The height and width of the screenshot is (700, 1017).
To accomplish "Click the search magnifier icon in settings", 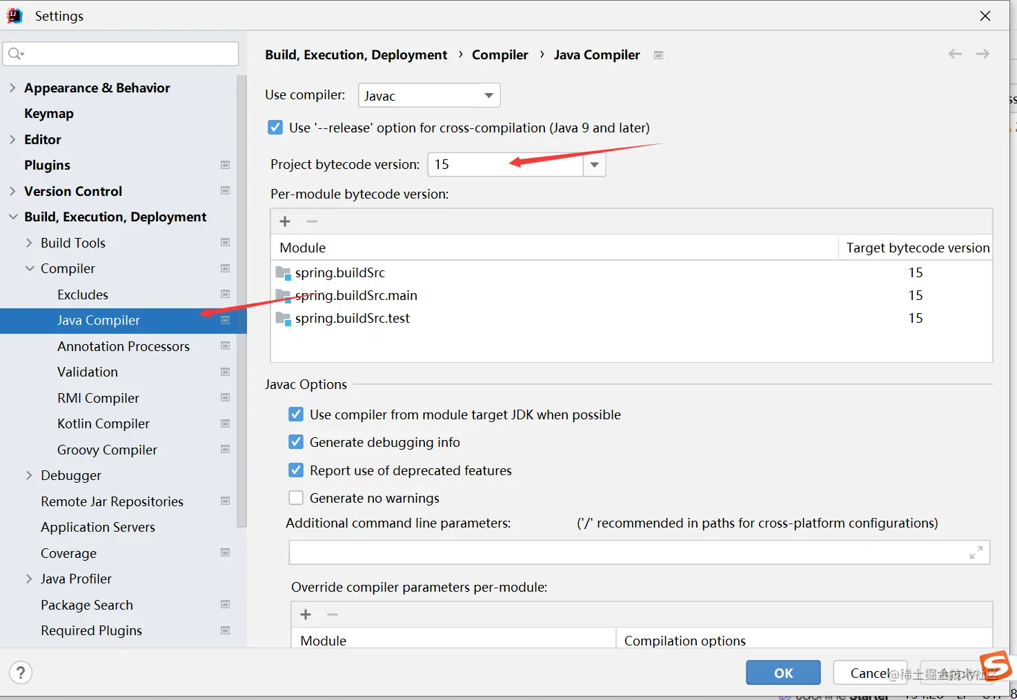I will (x=15, y=54).
